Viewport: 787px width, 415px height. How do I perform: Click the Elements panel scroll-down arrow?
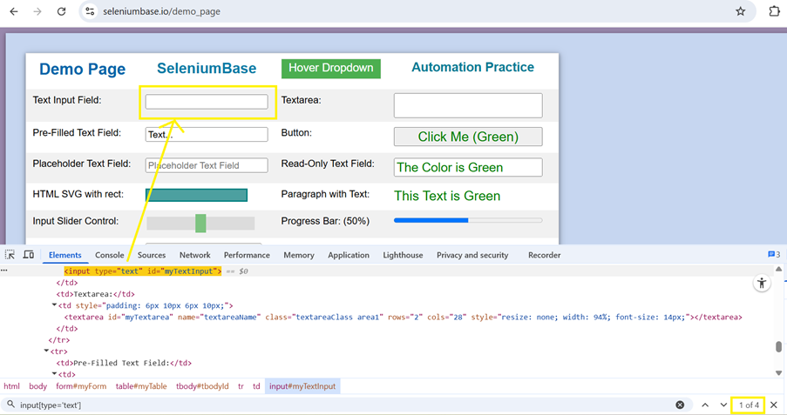[x=778, y=372]
